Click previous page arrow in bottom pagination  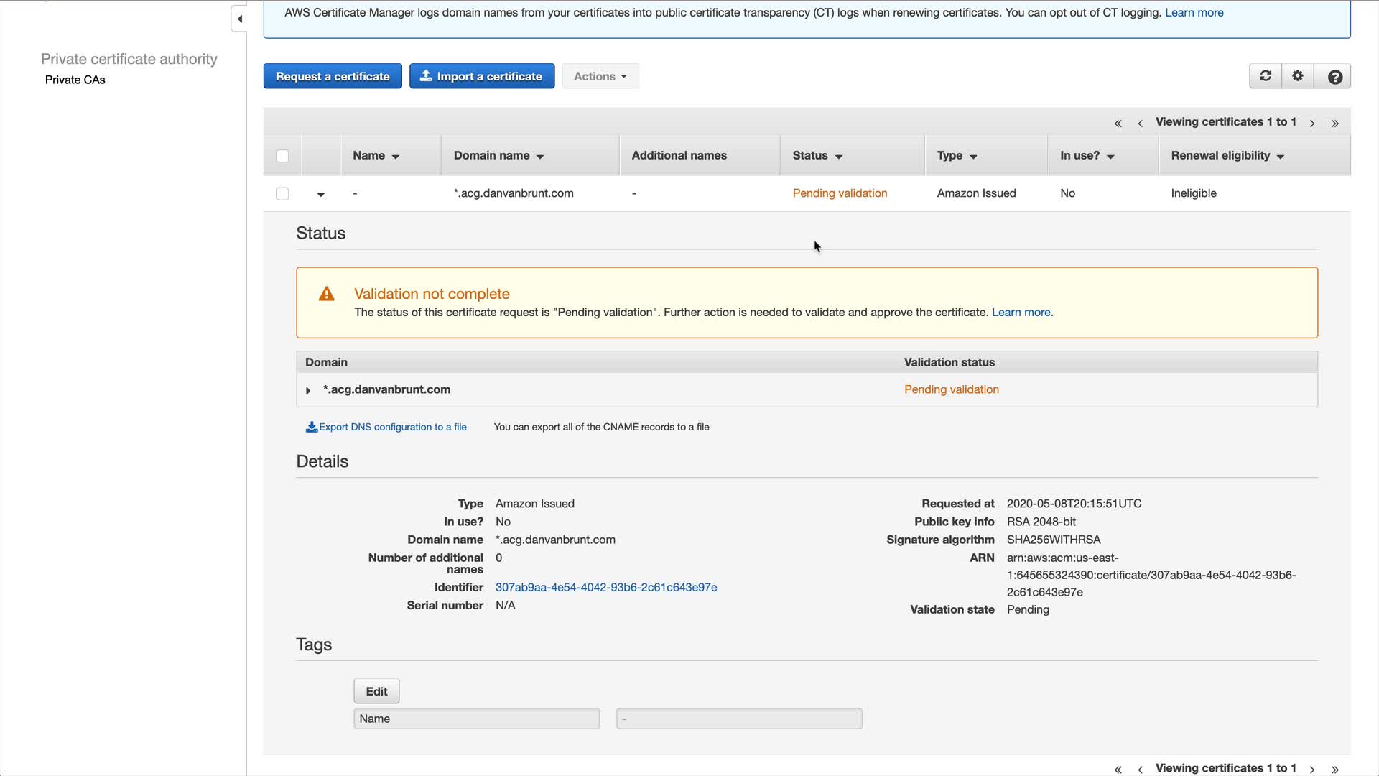point(1141,769)
